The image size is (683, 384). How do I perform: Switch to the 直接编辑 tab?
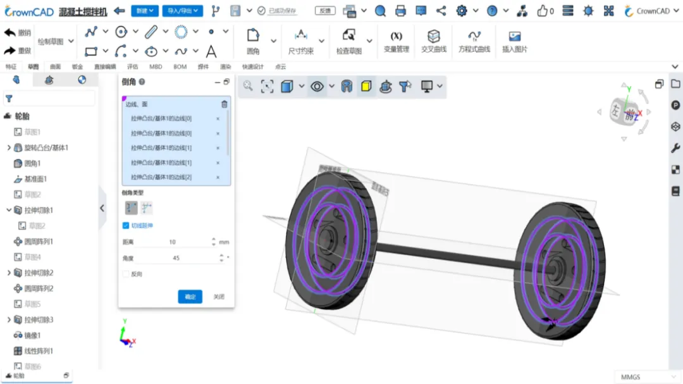(x=105, y=66)
